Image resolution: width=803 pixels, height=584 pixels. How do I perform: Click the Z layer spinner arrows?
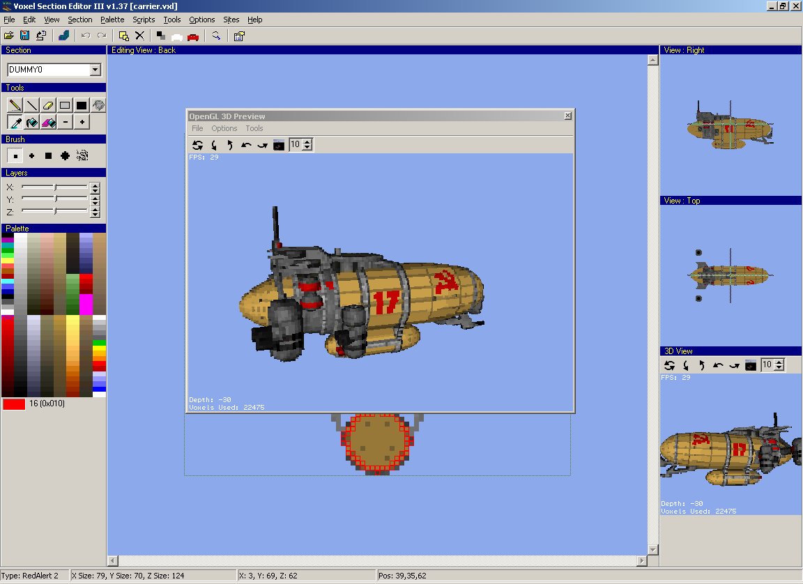point(95,212)
